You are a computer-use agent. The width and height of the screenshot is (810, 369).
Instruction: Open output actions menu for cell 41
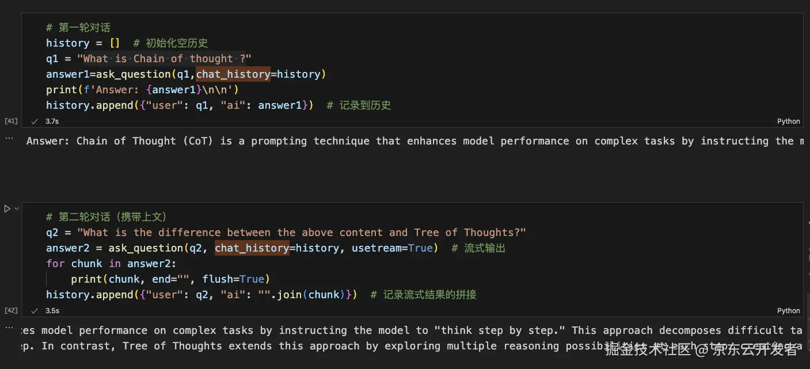(x=9, y=139)
